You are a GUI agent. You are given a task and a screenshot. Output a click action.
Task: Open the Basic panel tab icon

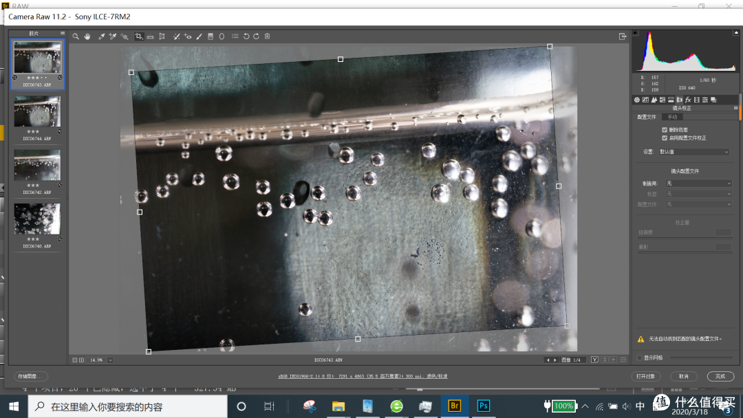pos(637,100)
